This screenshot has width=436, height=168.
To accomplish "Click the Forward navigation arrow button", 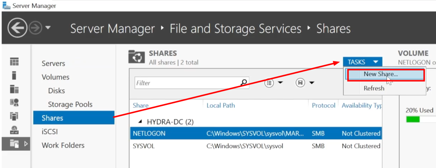I will pyautogui.click(x=35, y=28).
